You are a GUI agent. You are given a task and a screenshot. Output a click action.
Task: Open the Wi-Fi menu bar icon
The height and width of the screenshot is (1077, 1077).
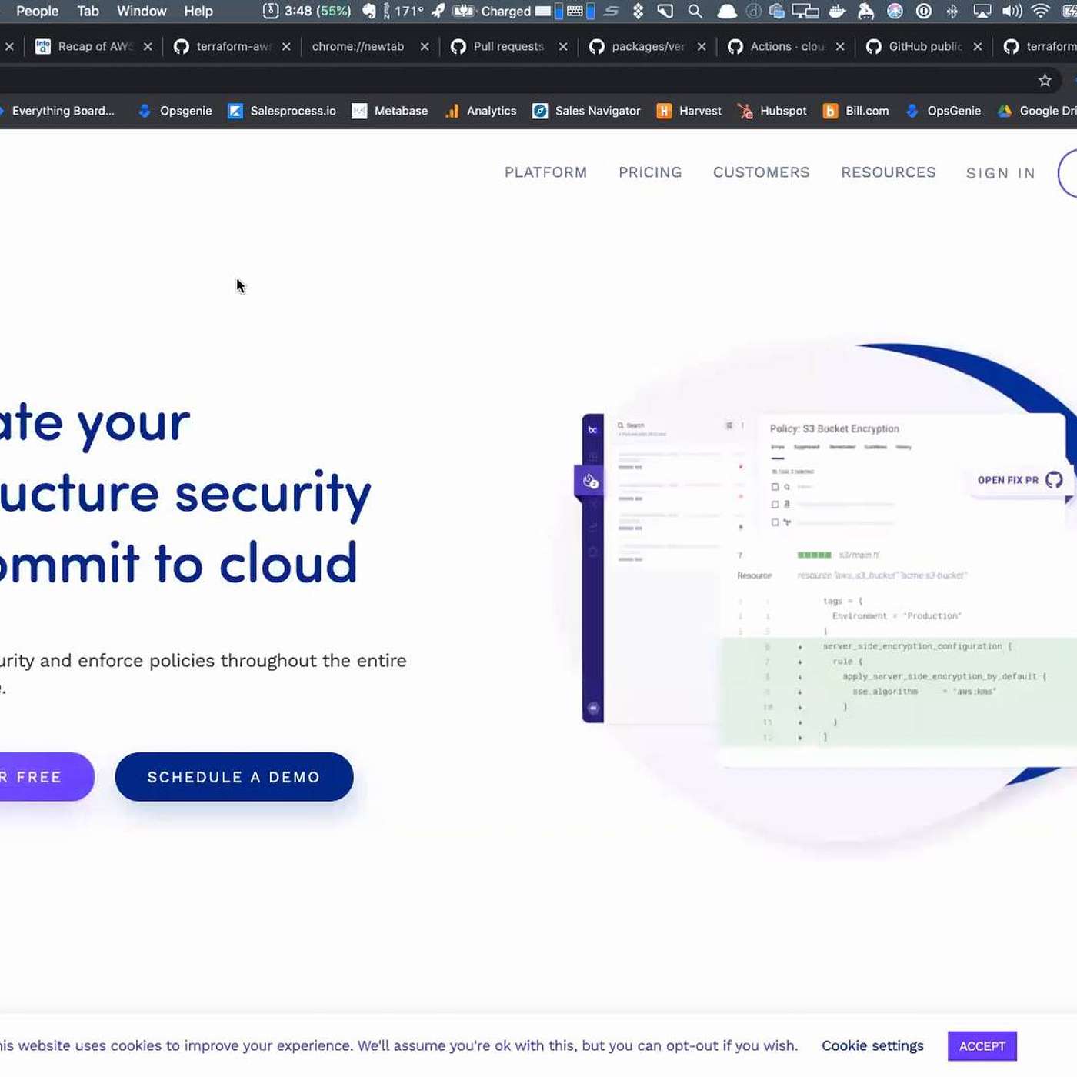click(x=1040, y=11)
